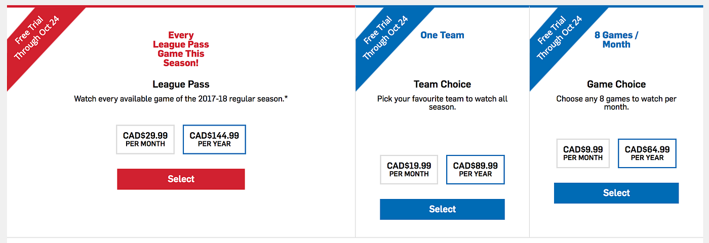This screenshot has width=709, height=243.
Task: Pick CAD$89.99 per year Team Choice option
Action: click(x=476, y=170)
